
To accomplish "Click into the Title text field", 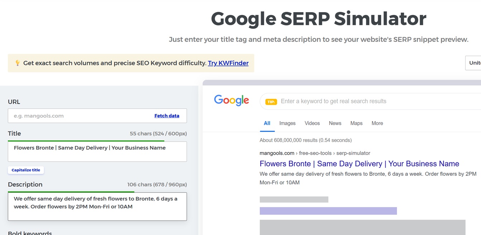I will (x=97, y=151).
